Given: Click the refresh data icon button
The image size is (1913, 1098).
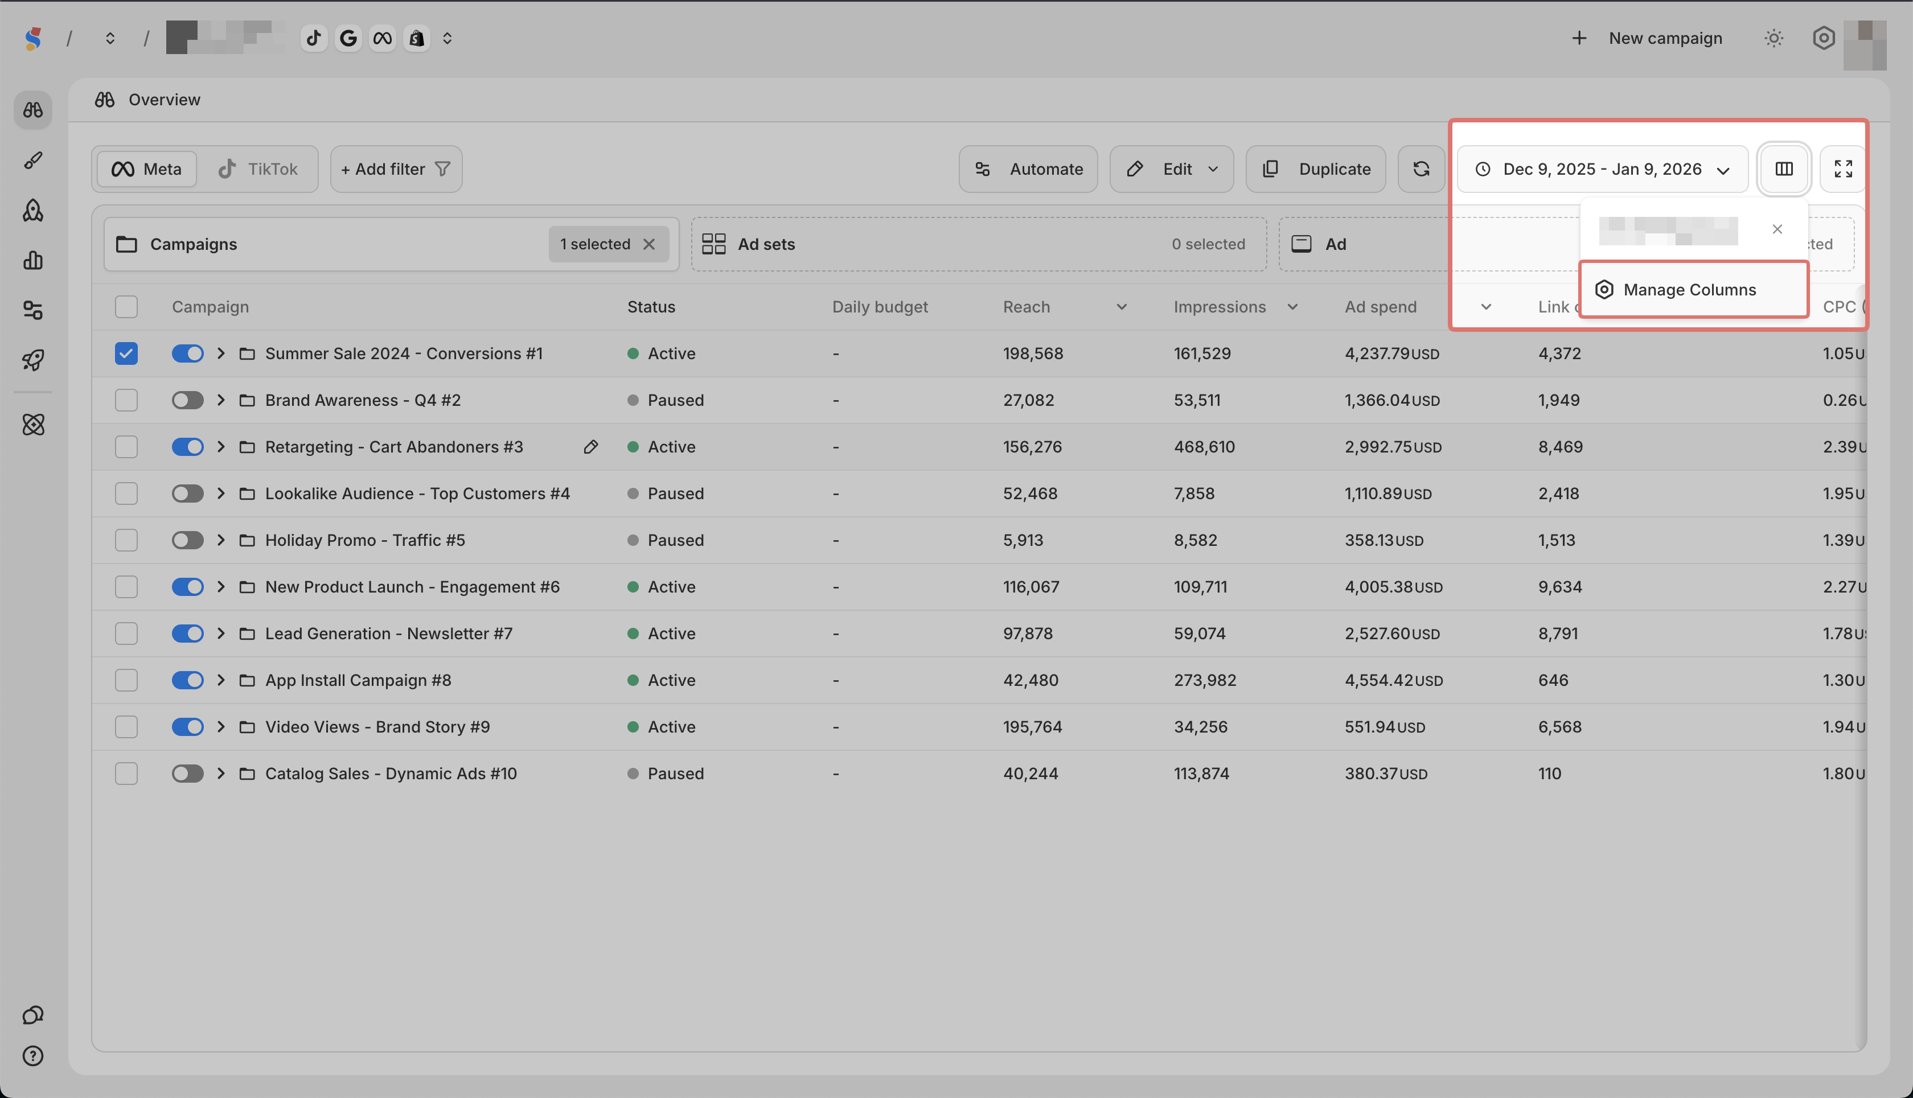Looking at the screenshot, I should tap(1421, 169).
